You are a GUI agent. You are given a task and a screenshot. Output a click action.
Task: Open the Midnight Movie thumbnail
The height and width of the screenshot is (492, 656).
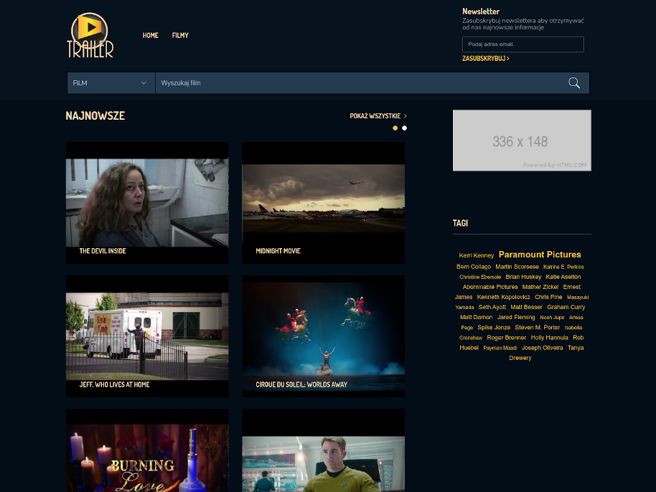[324, 202]
